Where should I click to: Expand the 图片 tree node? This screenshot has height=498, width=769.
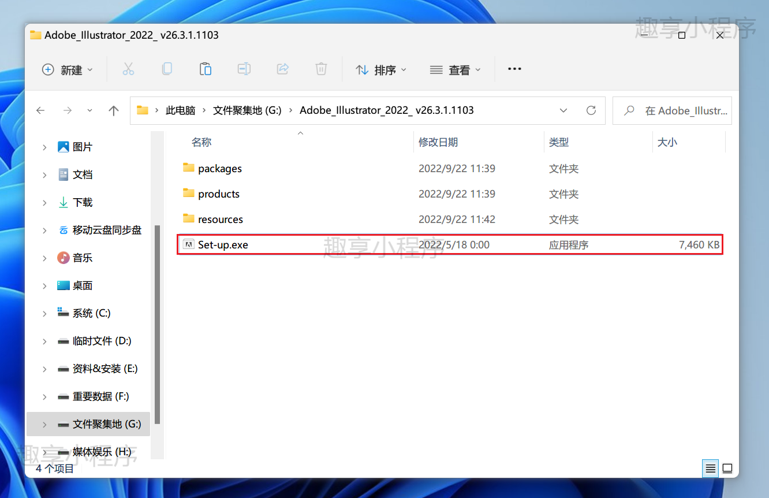44,147
